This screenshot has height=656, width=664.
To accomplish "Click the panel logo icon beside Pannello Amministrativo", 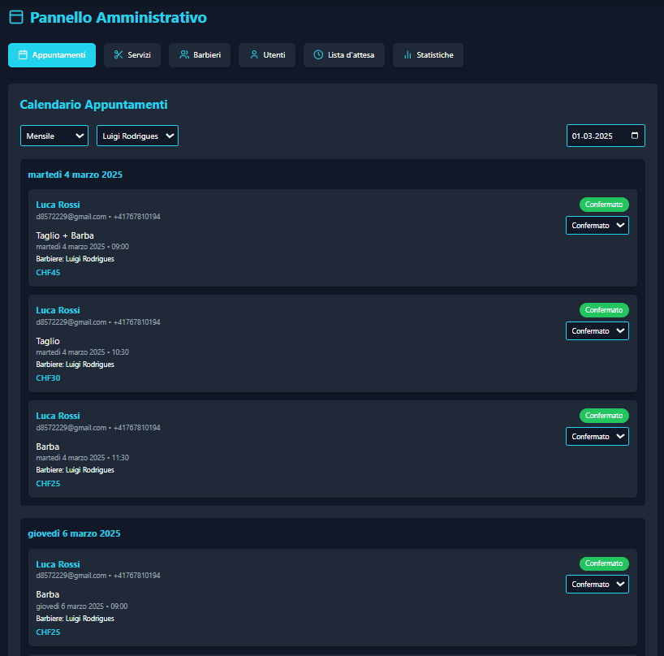I will 16,17.
